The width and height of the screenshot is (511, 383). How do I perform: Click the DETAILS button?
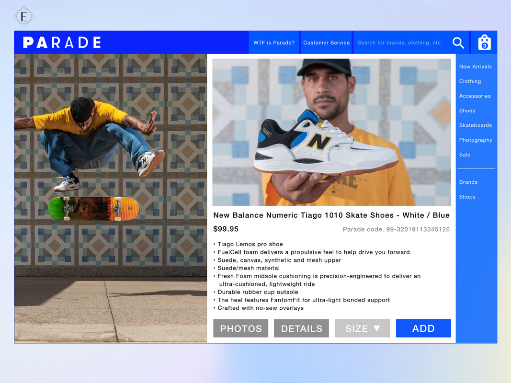pos(301,328)
